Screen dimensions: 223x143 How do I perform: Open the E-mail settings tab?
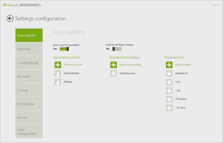point(29,63)
